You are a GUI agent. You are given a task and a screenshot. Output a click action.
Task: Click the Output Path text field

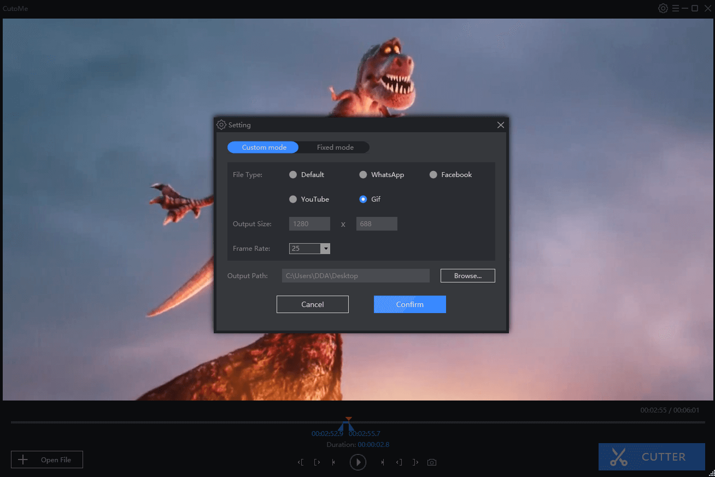point(356,276)
